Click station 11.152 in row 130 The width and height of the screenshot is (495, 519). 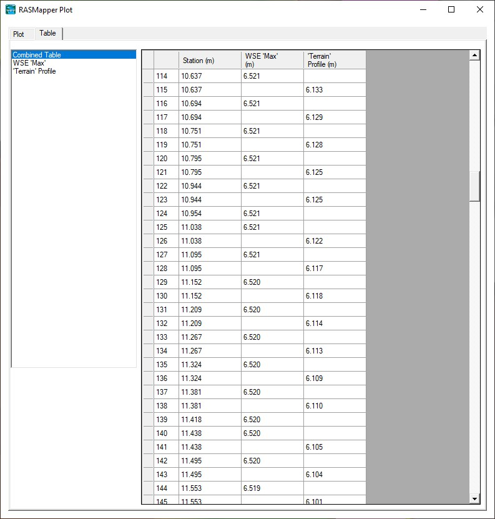tap(210, 296)
